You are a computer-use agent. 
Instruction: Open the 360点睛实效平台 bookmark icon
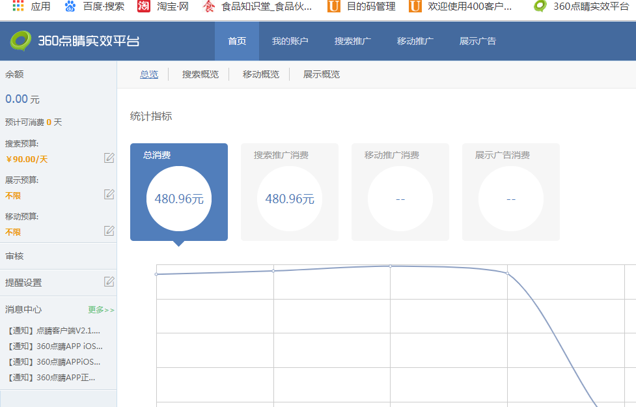[x=540, y=6]
